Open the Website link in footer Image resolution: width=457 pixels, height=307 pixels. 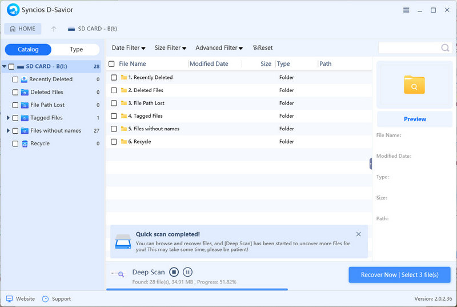pos(20,299)
